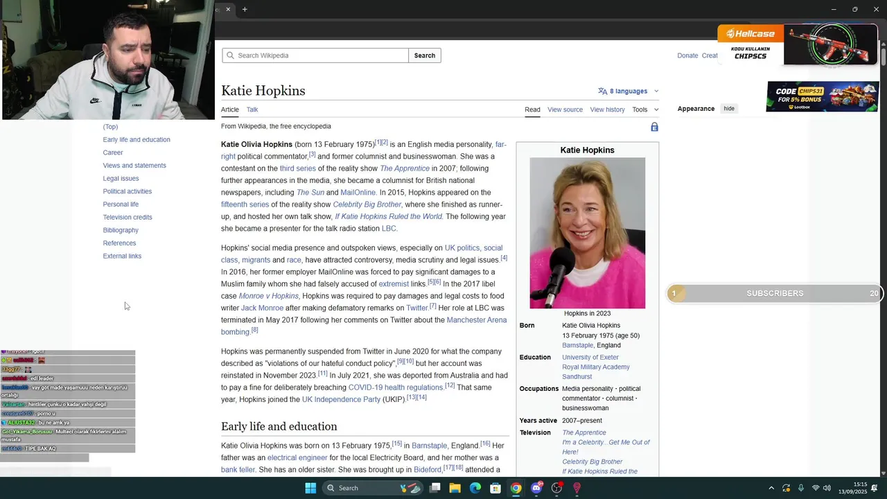Click the Search button next to search box
Image resolution: width=887 pixels, height=499 pixels.
click(x=425, y=55)
